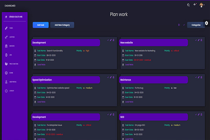The height and width of the screenshot is (140, 210).
Task: Click the 'medium' priority in Speed Optimization card
Action: tap(89, 88)
